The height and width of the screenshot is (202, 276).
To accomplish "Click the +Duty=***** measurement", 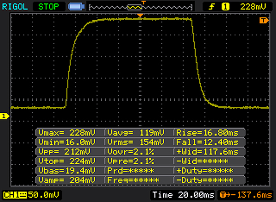I will point(205,170).
